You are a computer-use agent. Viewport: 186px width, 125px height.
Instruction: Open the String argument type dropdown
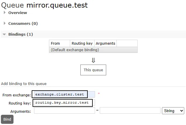tap(173, 111)
